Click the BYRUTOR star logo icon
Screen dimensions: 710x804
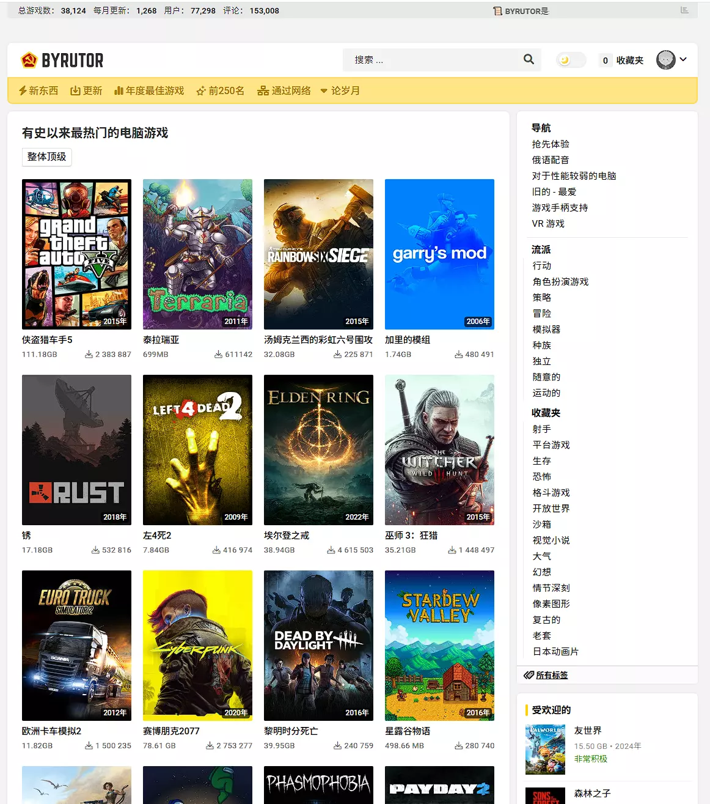coord(29,60)
